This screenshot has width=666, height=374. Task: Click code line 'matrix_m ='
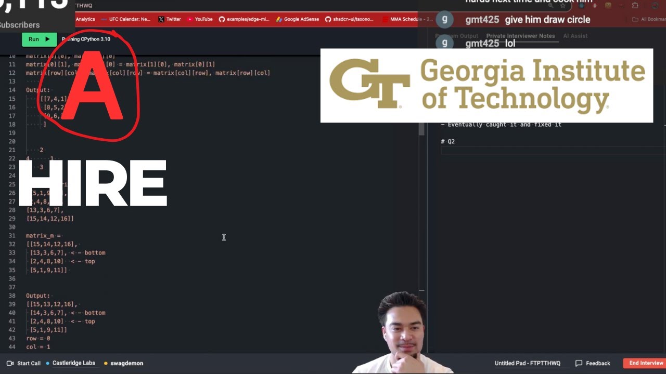click(44, 236)
